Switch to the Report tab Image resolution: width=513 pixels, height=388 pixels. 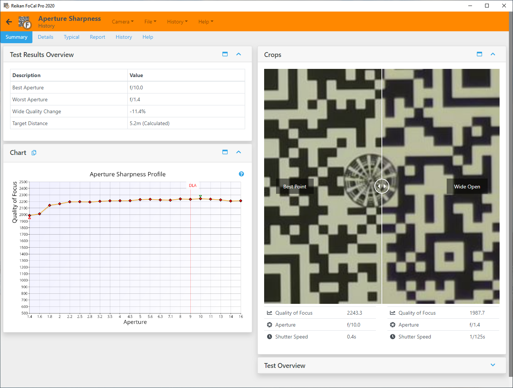(98, 37)
